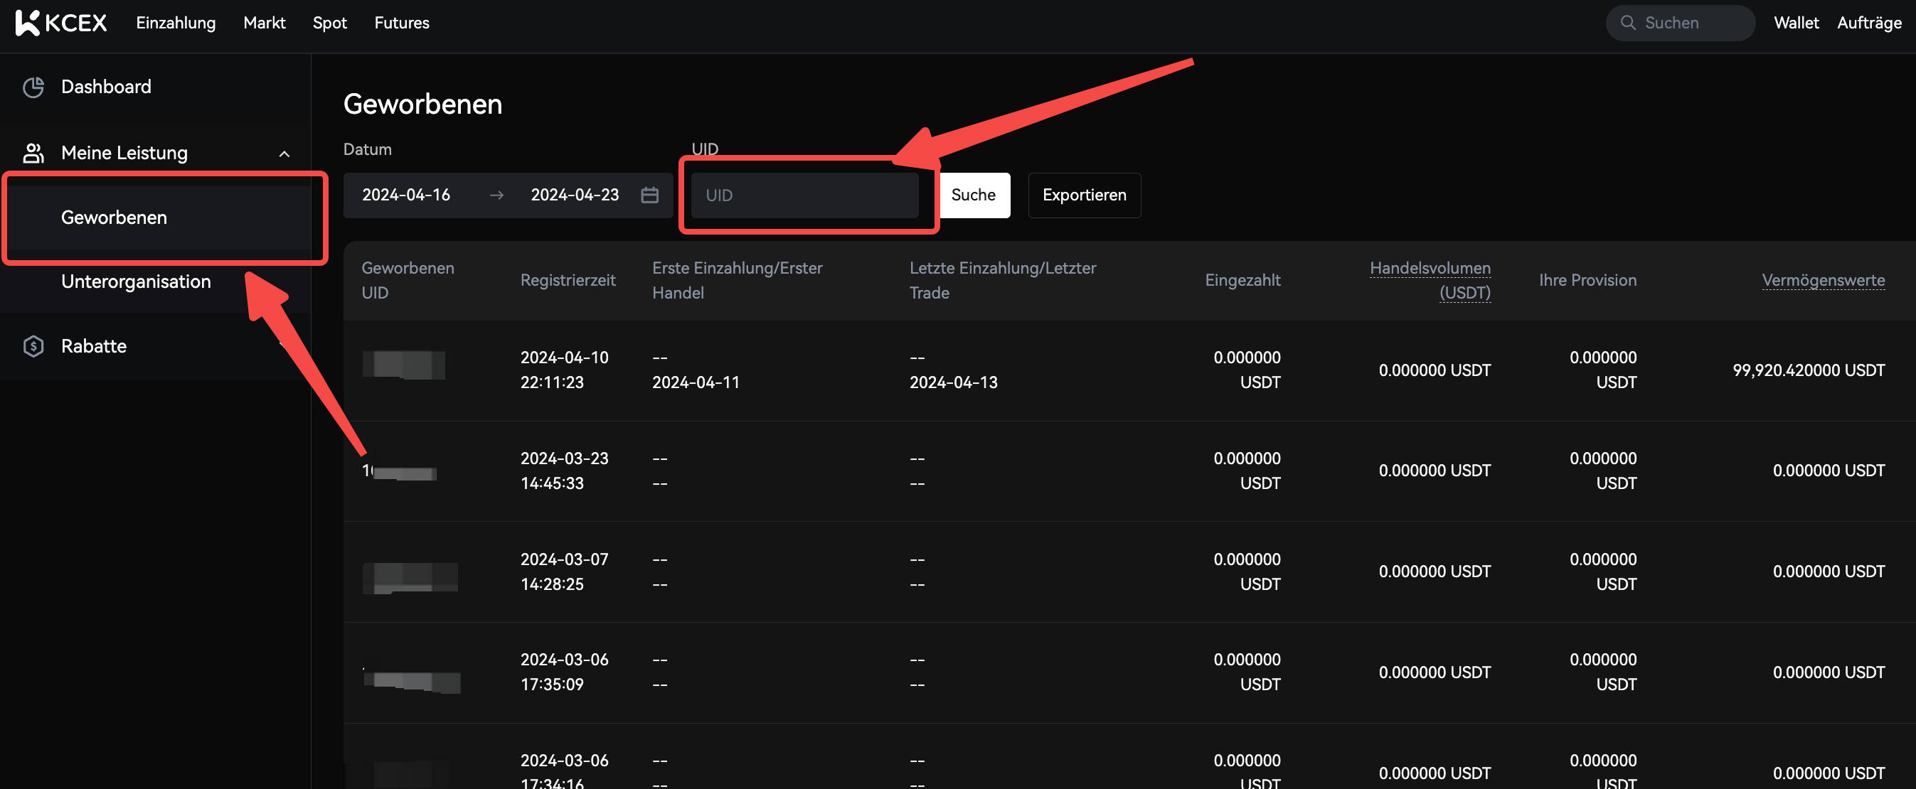Go to Spot in top navigation
This screenshot has width=1916, height=789.
click(x=329, y=23)
